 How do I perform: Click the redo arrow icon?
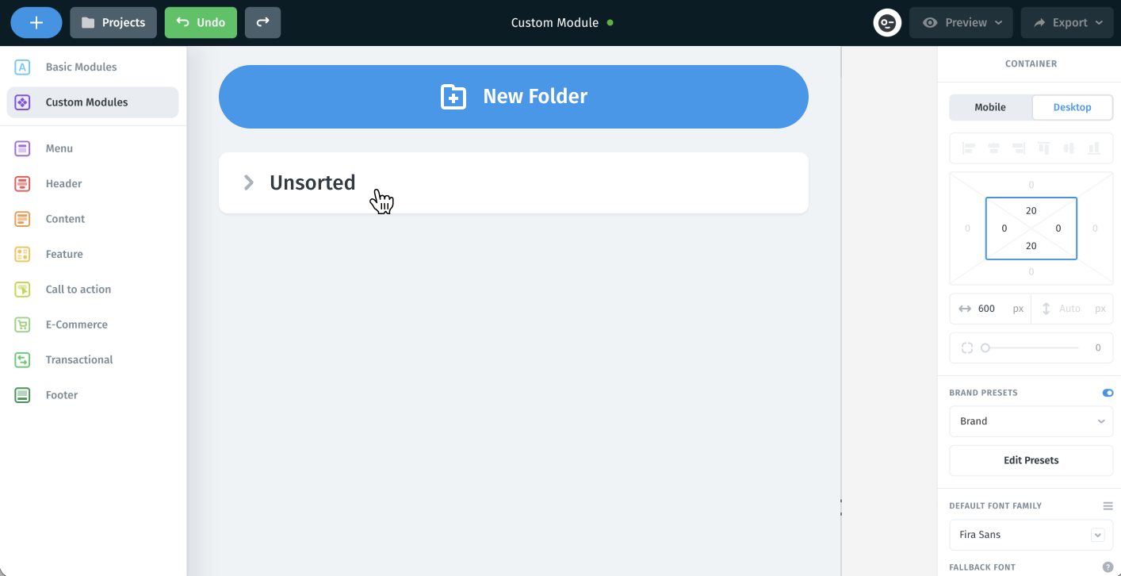(x=262, y=22)
